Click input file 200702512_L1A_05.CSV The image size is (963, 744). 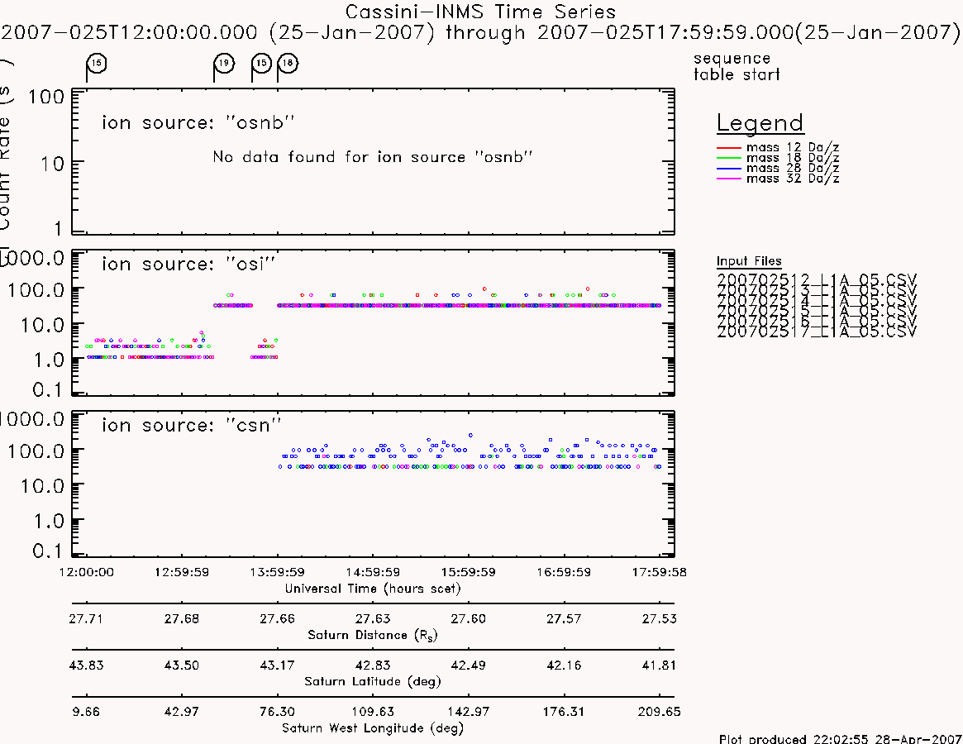(816, 279)
